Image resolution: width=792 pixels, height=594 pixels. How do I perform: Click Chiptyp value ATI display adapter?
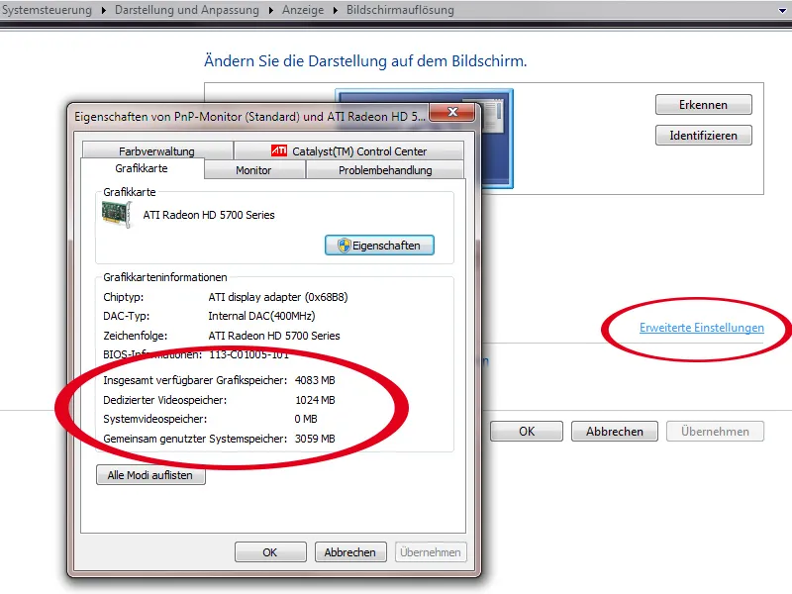(x=278, y=297)
